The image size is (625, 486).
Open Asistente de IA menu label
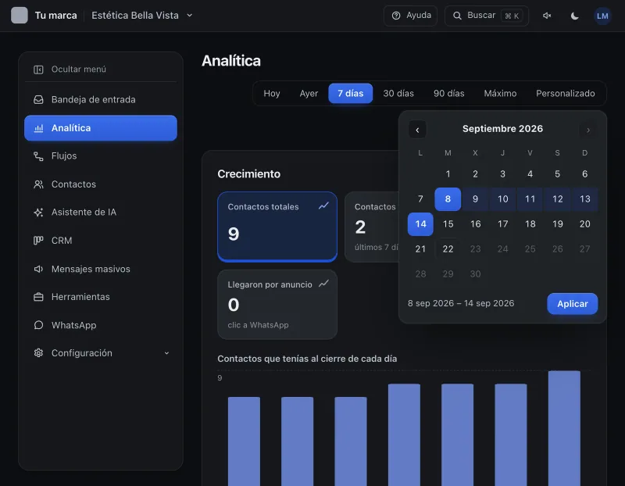pos(84,212)
